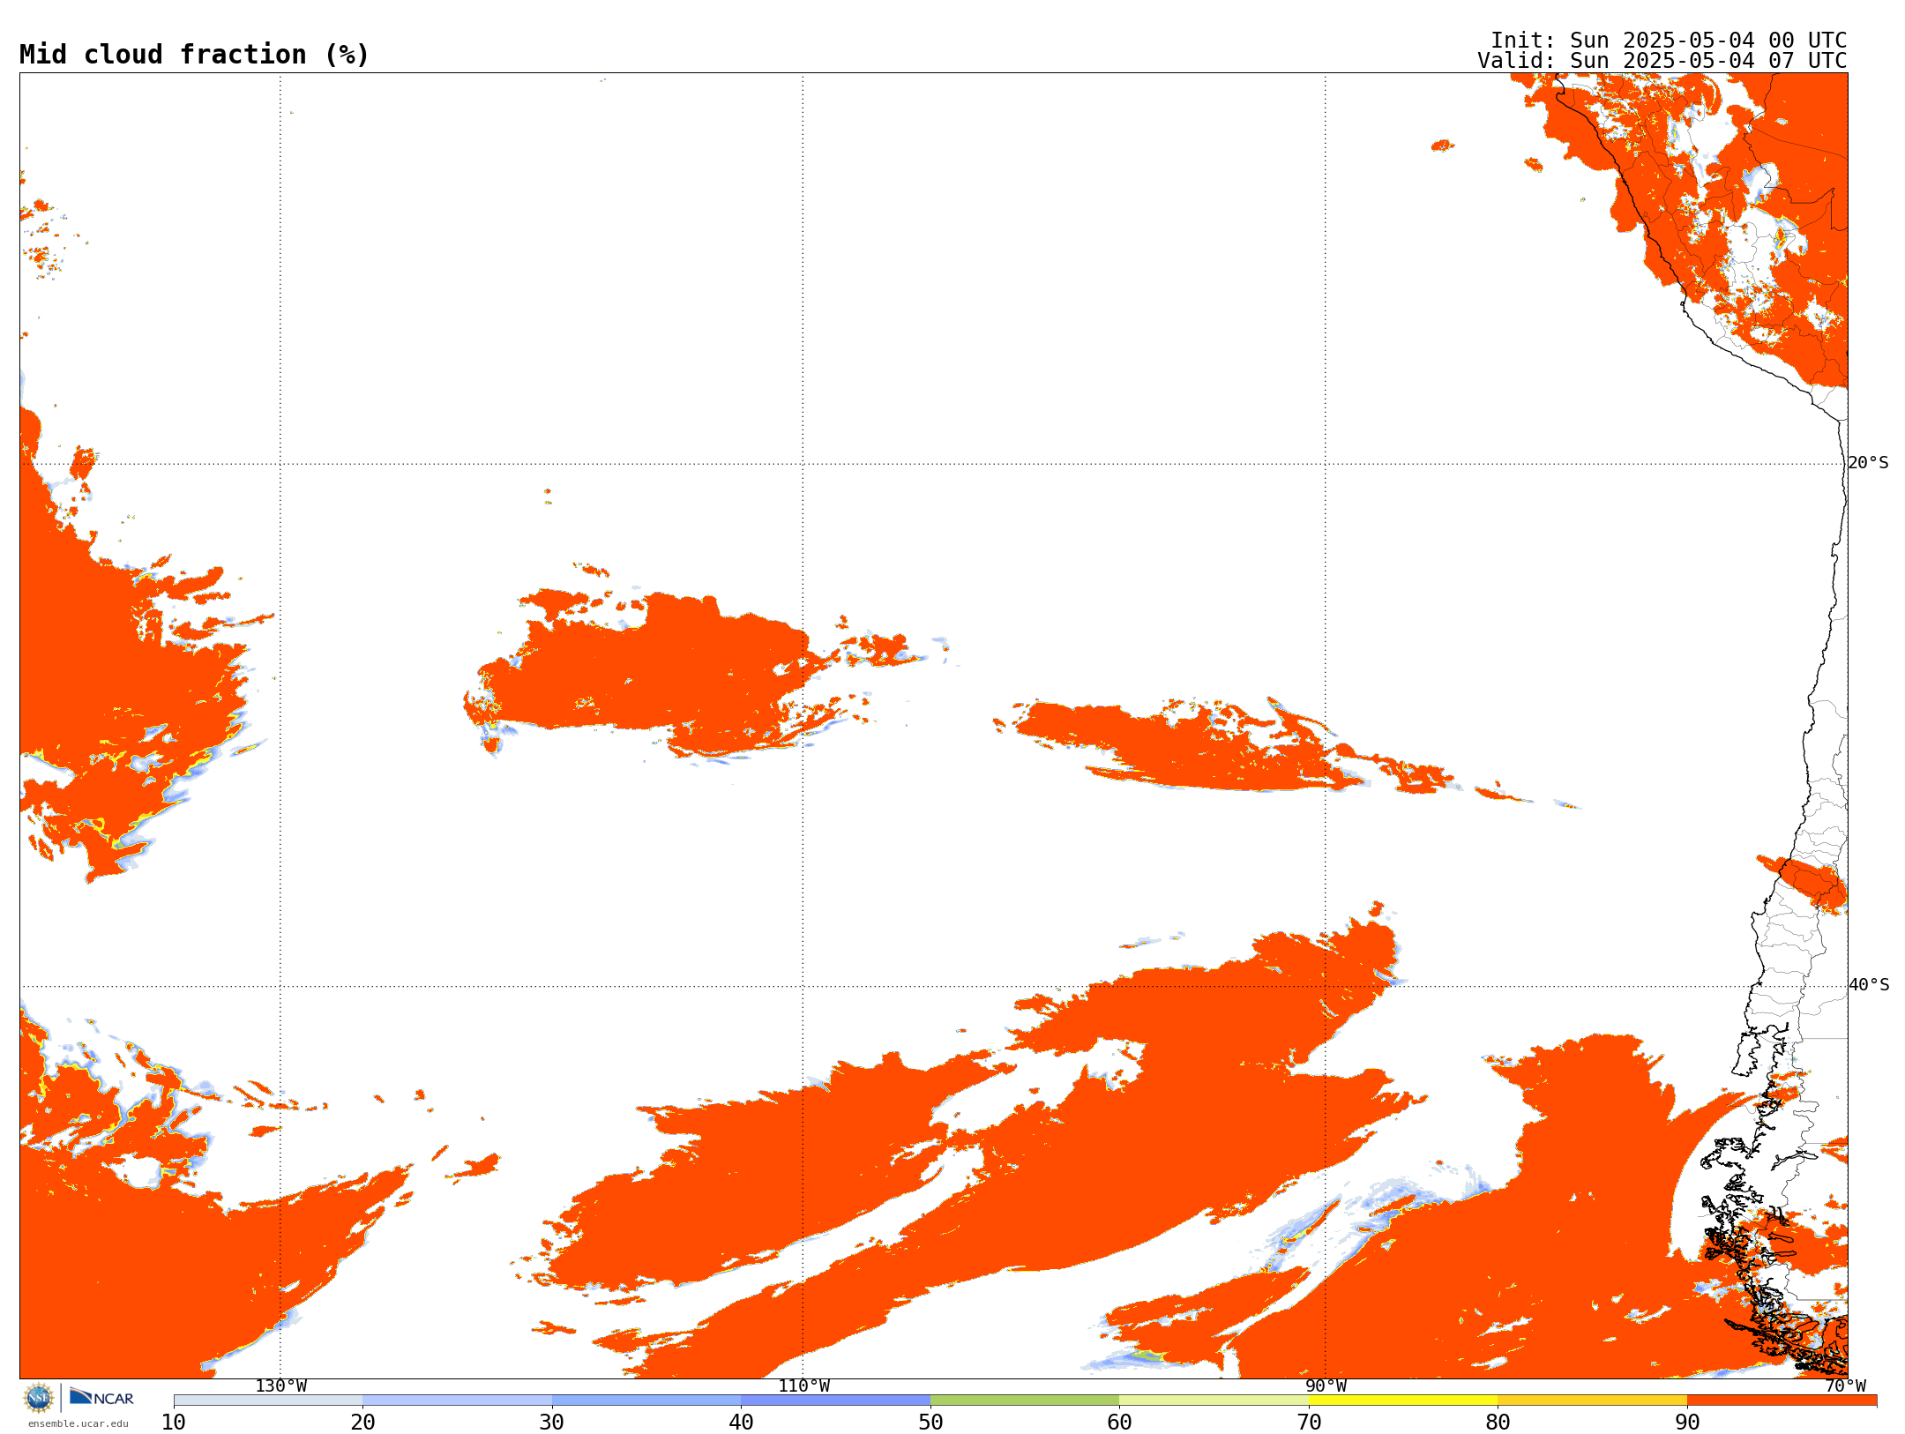This screenshot has width=1905, height=1434.
Task: Click the 20-30 light blue color swatch
Action: [457, 1400]
